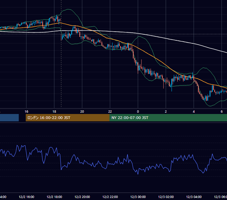Click the 4 hour label on the price chart axis
Screen dimensions: 227x200
coord(194,112)
